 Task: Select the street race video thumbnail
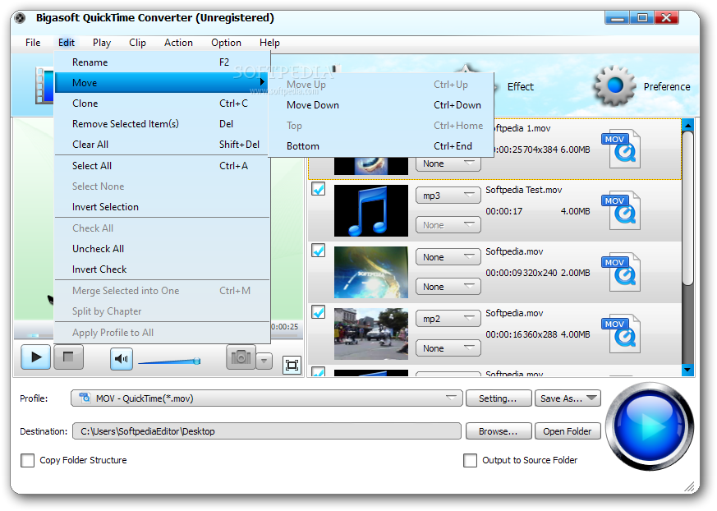[371, 334]
